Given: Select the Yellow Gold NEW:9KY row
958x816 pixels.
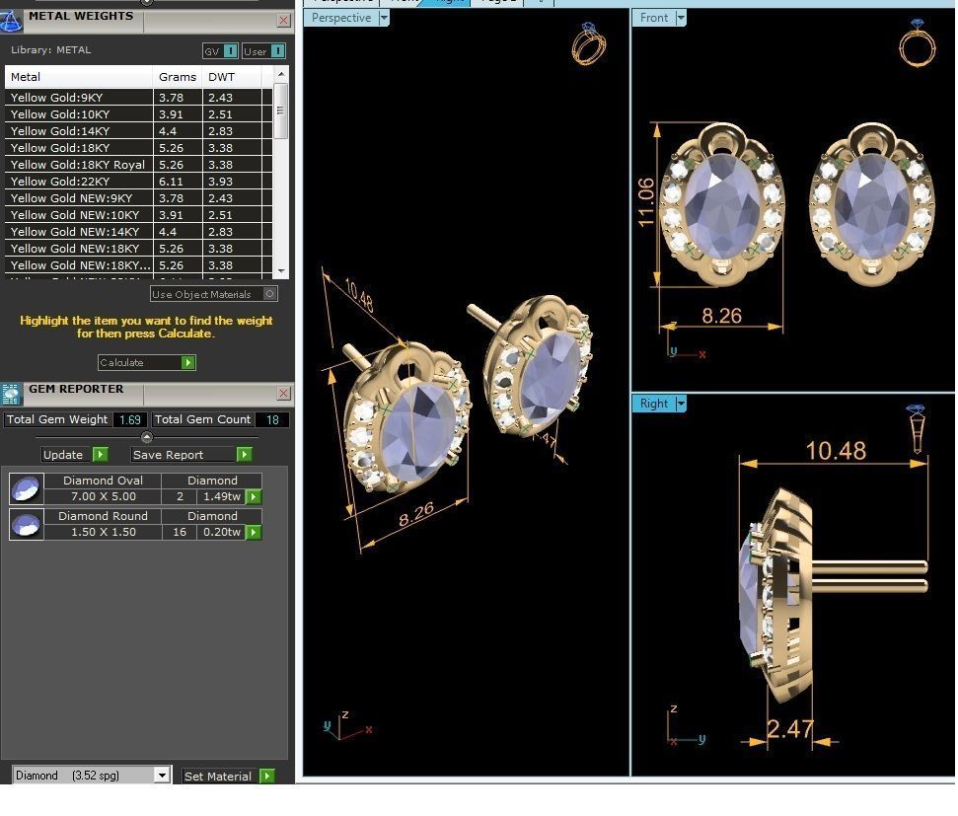Looking at the screenshot, I should [139, 198].
